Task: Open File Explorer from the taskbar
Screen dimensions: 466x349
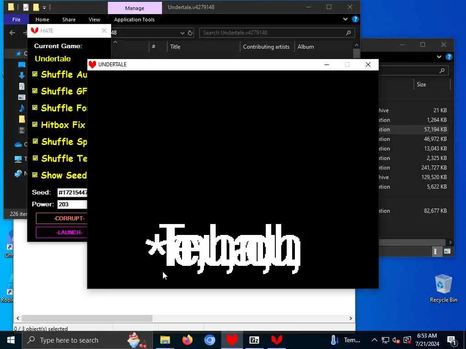Action: (165, 340)
